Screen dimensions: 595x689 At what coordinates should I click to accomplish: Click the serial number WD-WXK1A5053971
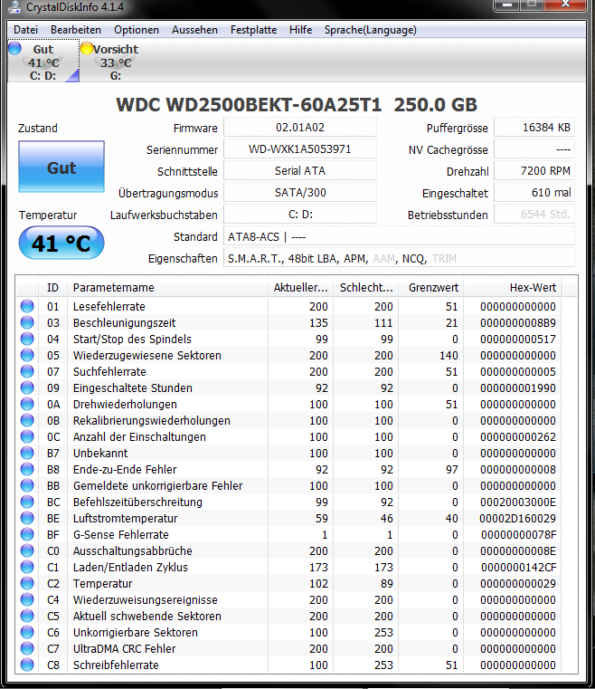300,149
